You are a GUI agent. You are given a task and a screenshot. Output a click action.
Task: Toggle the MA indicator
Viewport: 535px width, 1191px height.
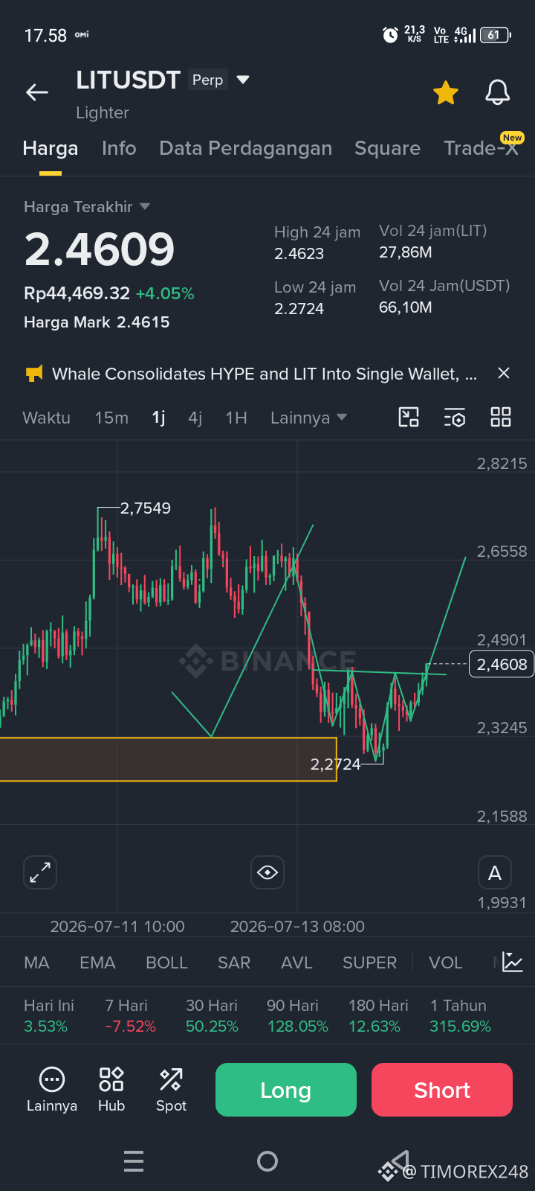click(x=36, y=962)
